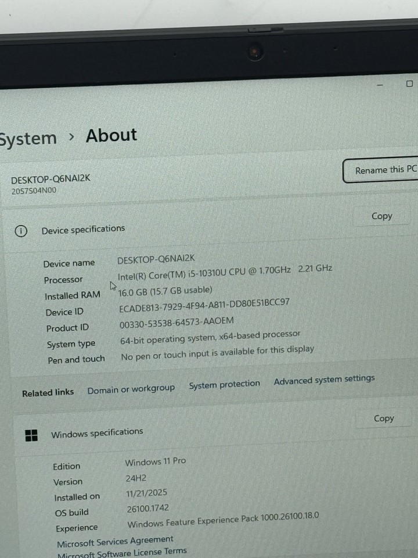Click the About breadcrumb heading
Viewport: 418px width, 558px height.
[x=111, y=135]
